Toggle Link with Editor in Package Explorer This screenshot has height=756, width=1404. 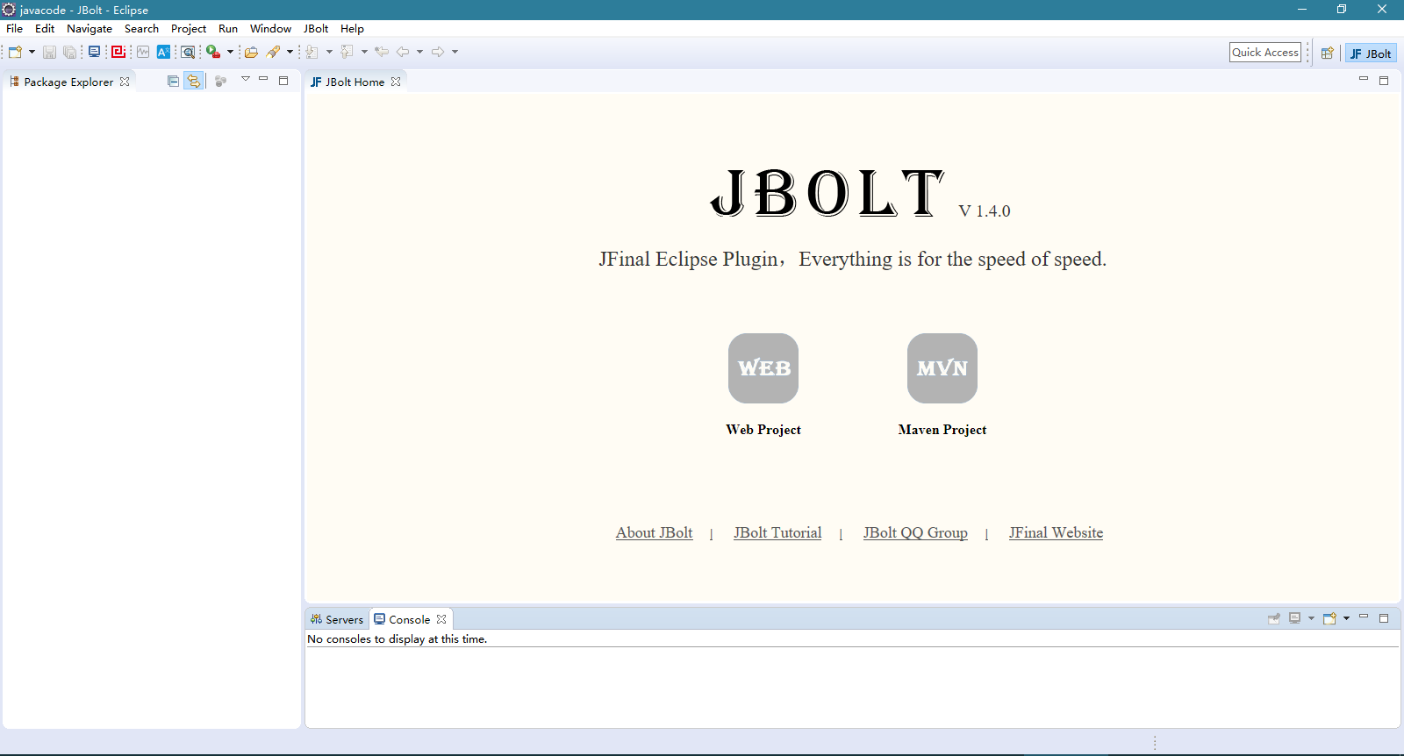pyautogui.click(x=193, y=81)
